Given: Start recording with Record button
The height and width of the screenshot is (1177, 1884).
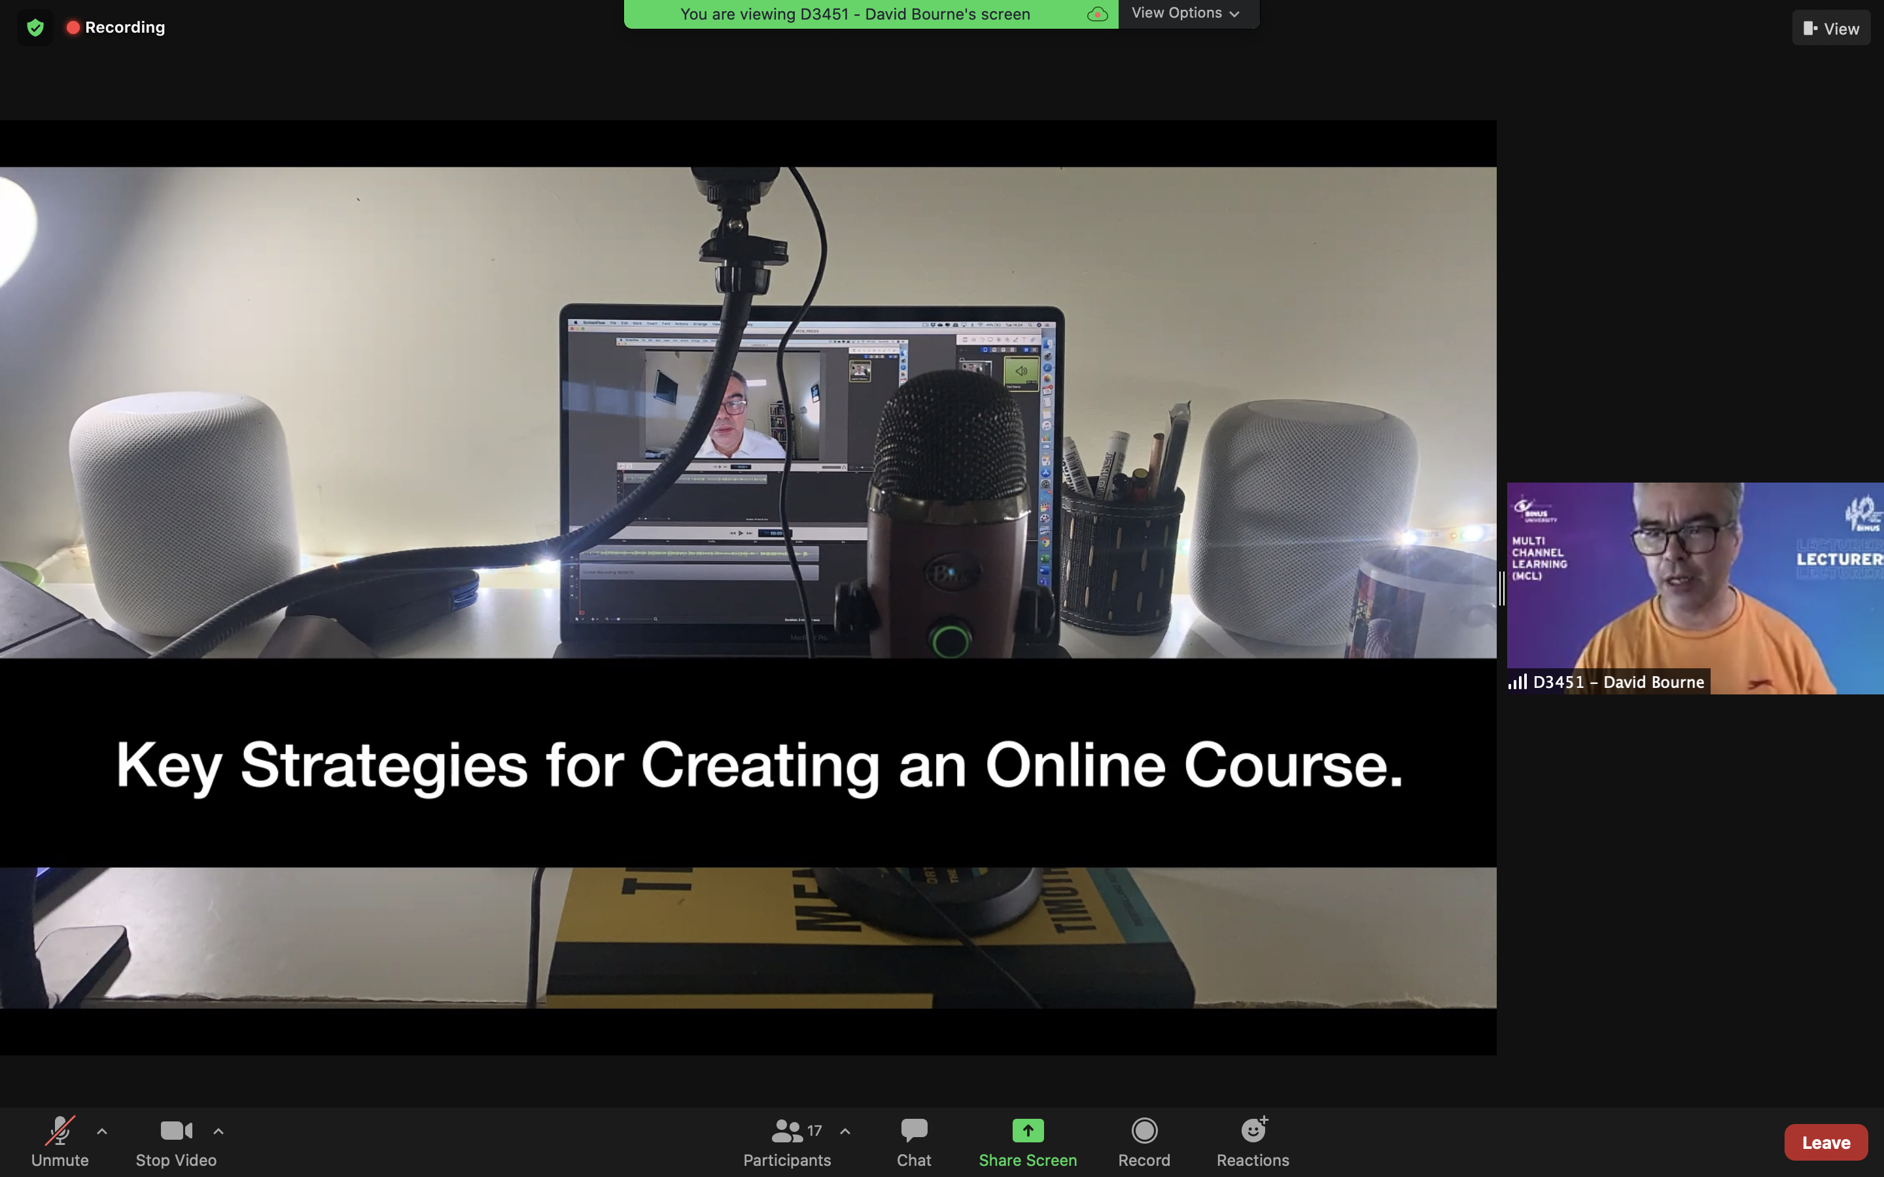Looking at the screenshot, I should [x=1143, y=1141].
